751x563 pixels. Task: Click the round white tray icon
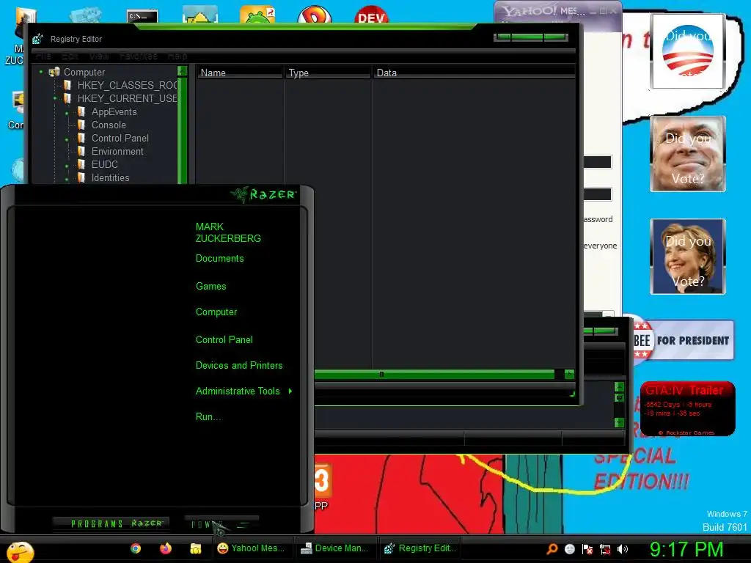(569, 549)
